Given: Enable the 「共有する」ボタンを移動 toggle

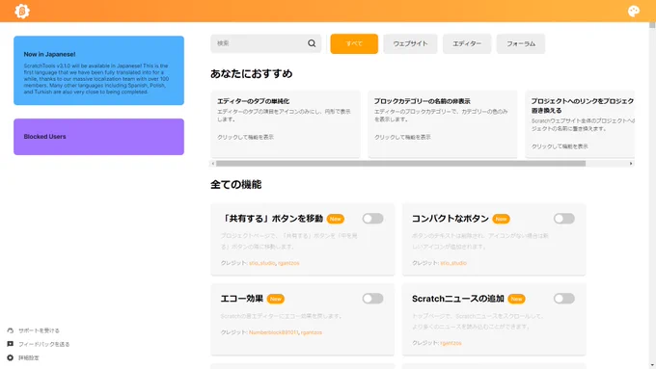Looking at the screenshot, I should click(x=372, y=219).
